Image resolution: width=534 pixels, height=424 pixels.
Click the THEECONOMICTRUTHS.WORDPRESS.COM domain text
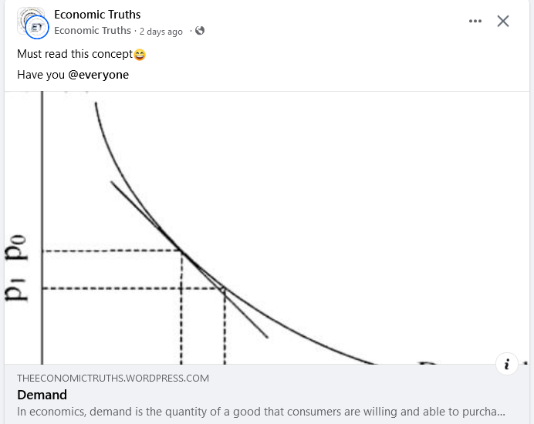113,378
